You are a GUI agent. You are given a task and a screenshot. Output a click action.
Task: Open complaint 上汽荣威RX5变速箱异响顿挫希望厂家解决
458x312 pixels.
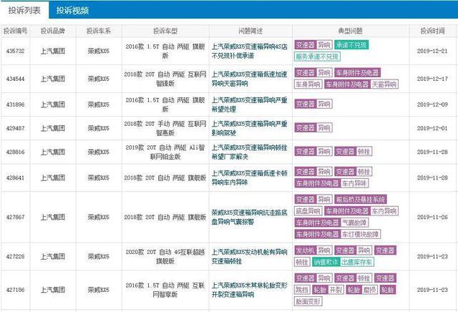point(250,152)
